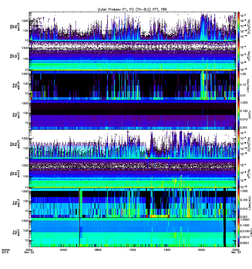Click the color bar beside thb fbk edc34 panel
Screen dimensions: 252x269
239,85
